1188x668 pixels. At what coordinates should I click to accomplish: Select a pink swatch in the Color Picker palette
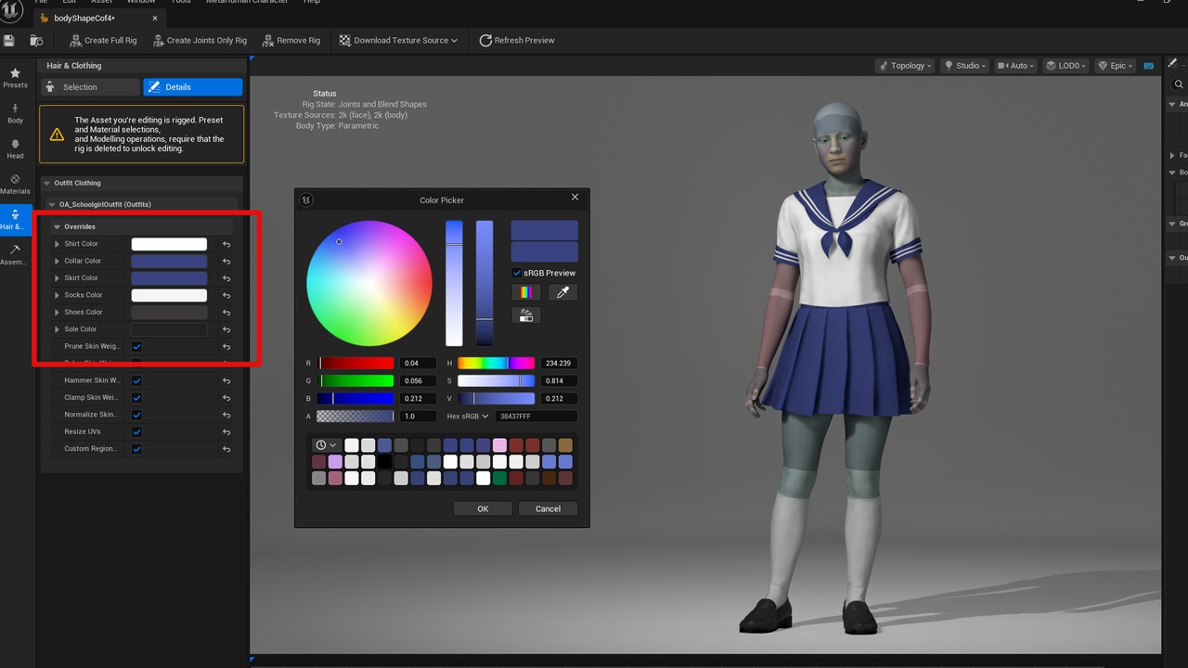click(500, 444)
